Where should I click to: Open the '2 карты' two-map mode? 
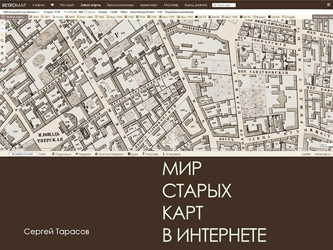point(38,5)
